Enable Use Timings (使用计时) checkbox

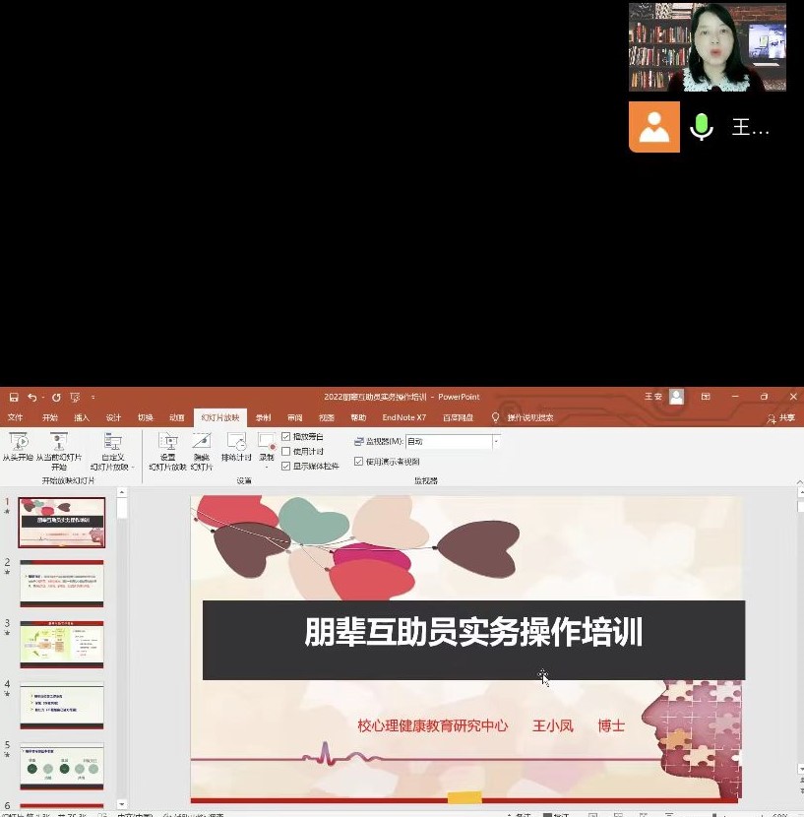286,451
